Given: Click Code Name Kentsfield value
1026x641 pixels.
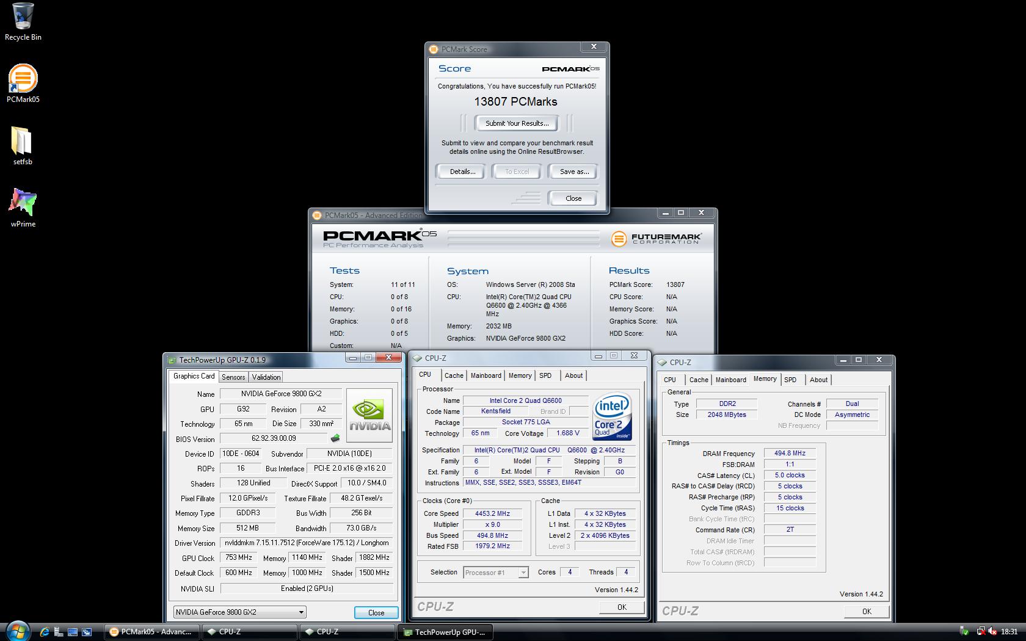Looking at the screenshot, I should tap(495, 411).
